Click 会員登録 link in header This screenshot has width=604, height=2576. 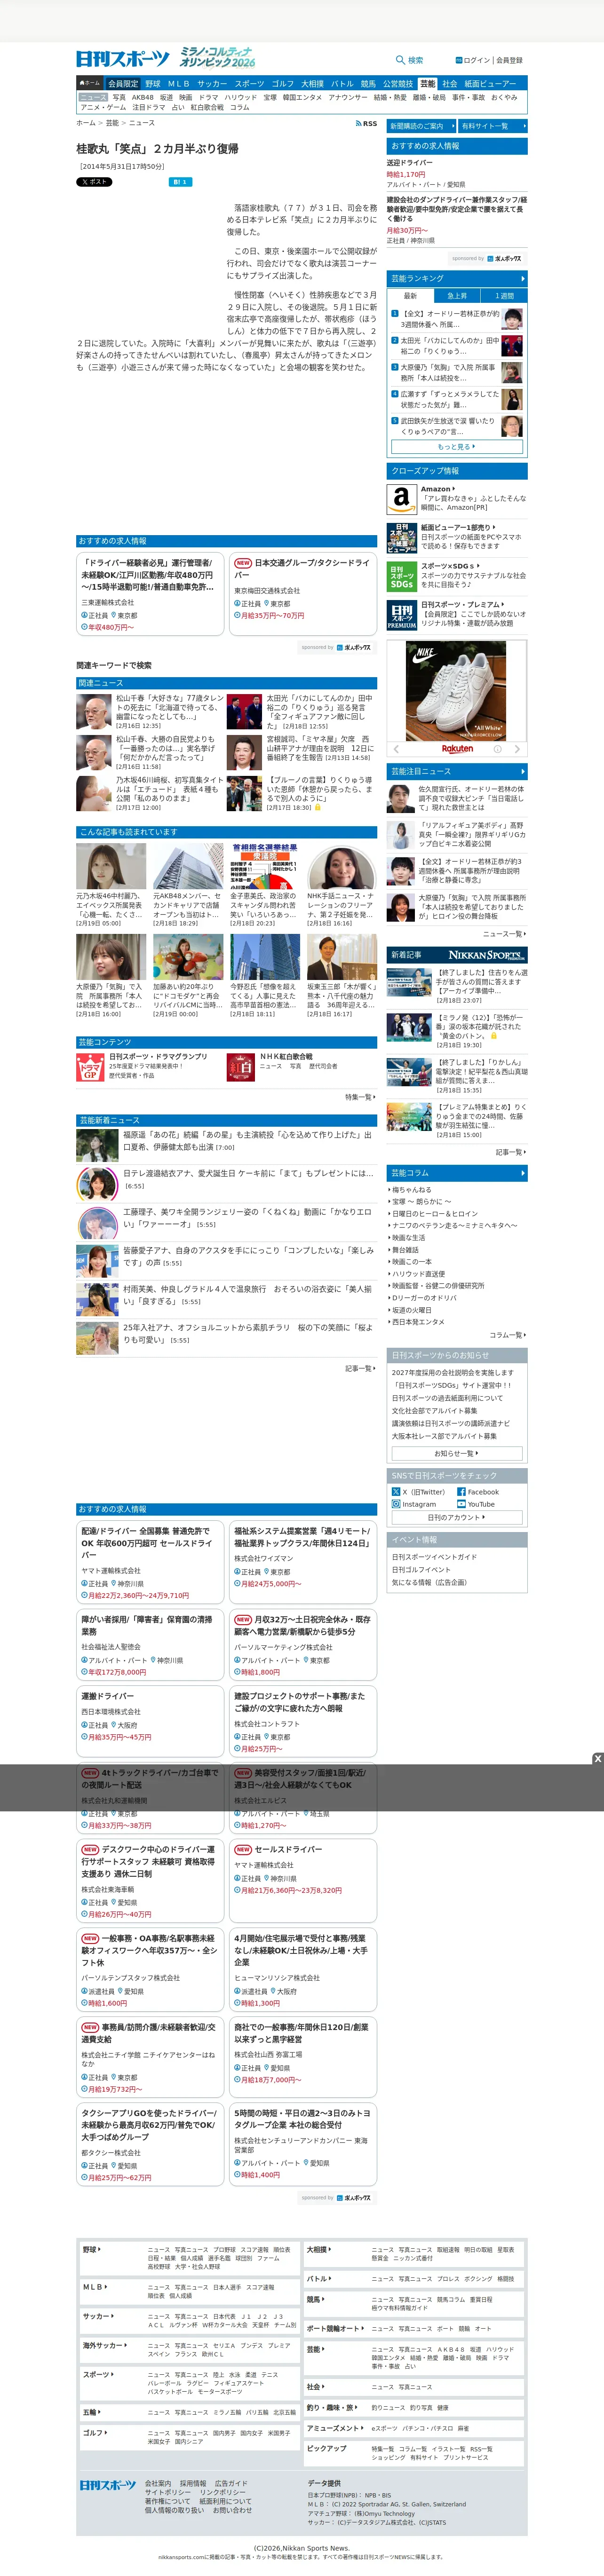pyautogui.click(x=509, y=60)
